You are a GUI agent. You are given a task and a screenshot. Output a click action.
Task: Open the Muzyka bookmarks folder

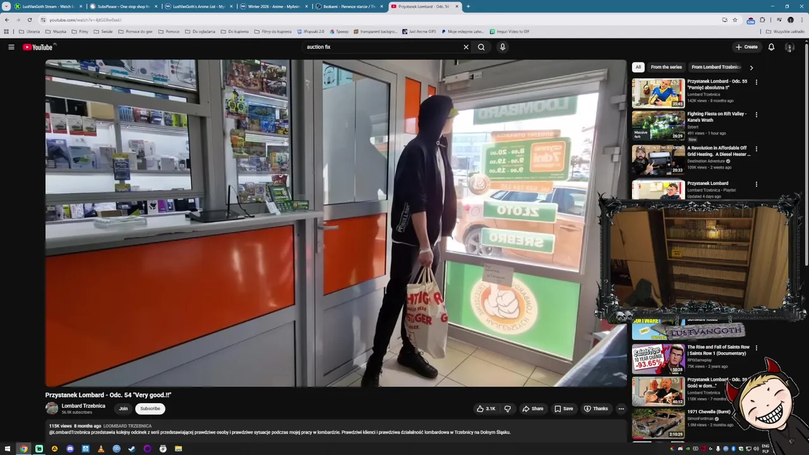tap(56, 31)
